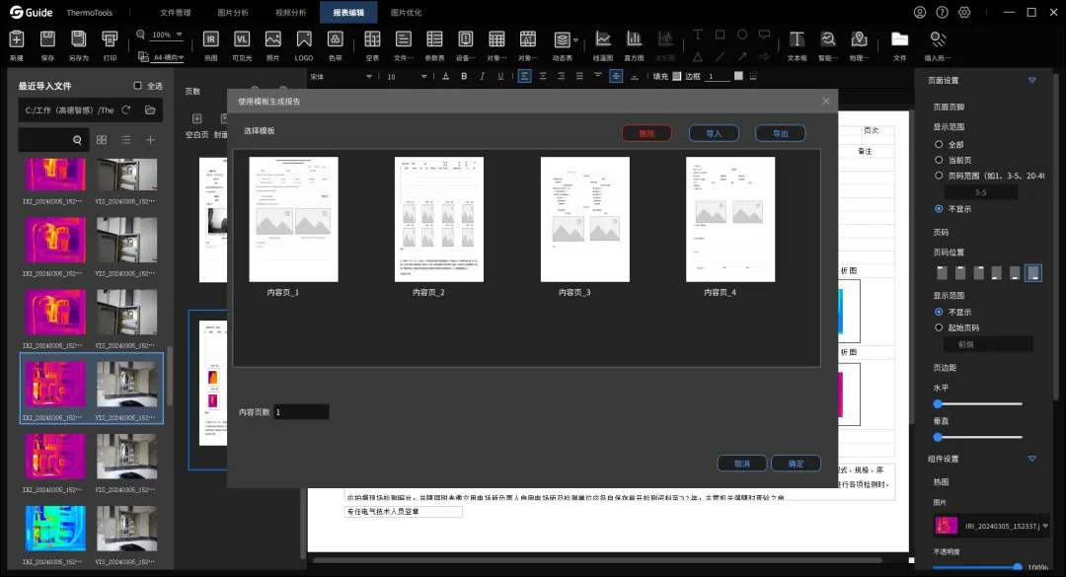This screenshot has height=577, width=1066.
Task: Click the 保存 save icon
Action: (x=47, y=44)
